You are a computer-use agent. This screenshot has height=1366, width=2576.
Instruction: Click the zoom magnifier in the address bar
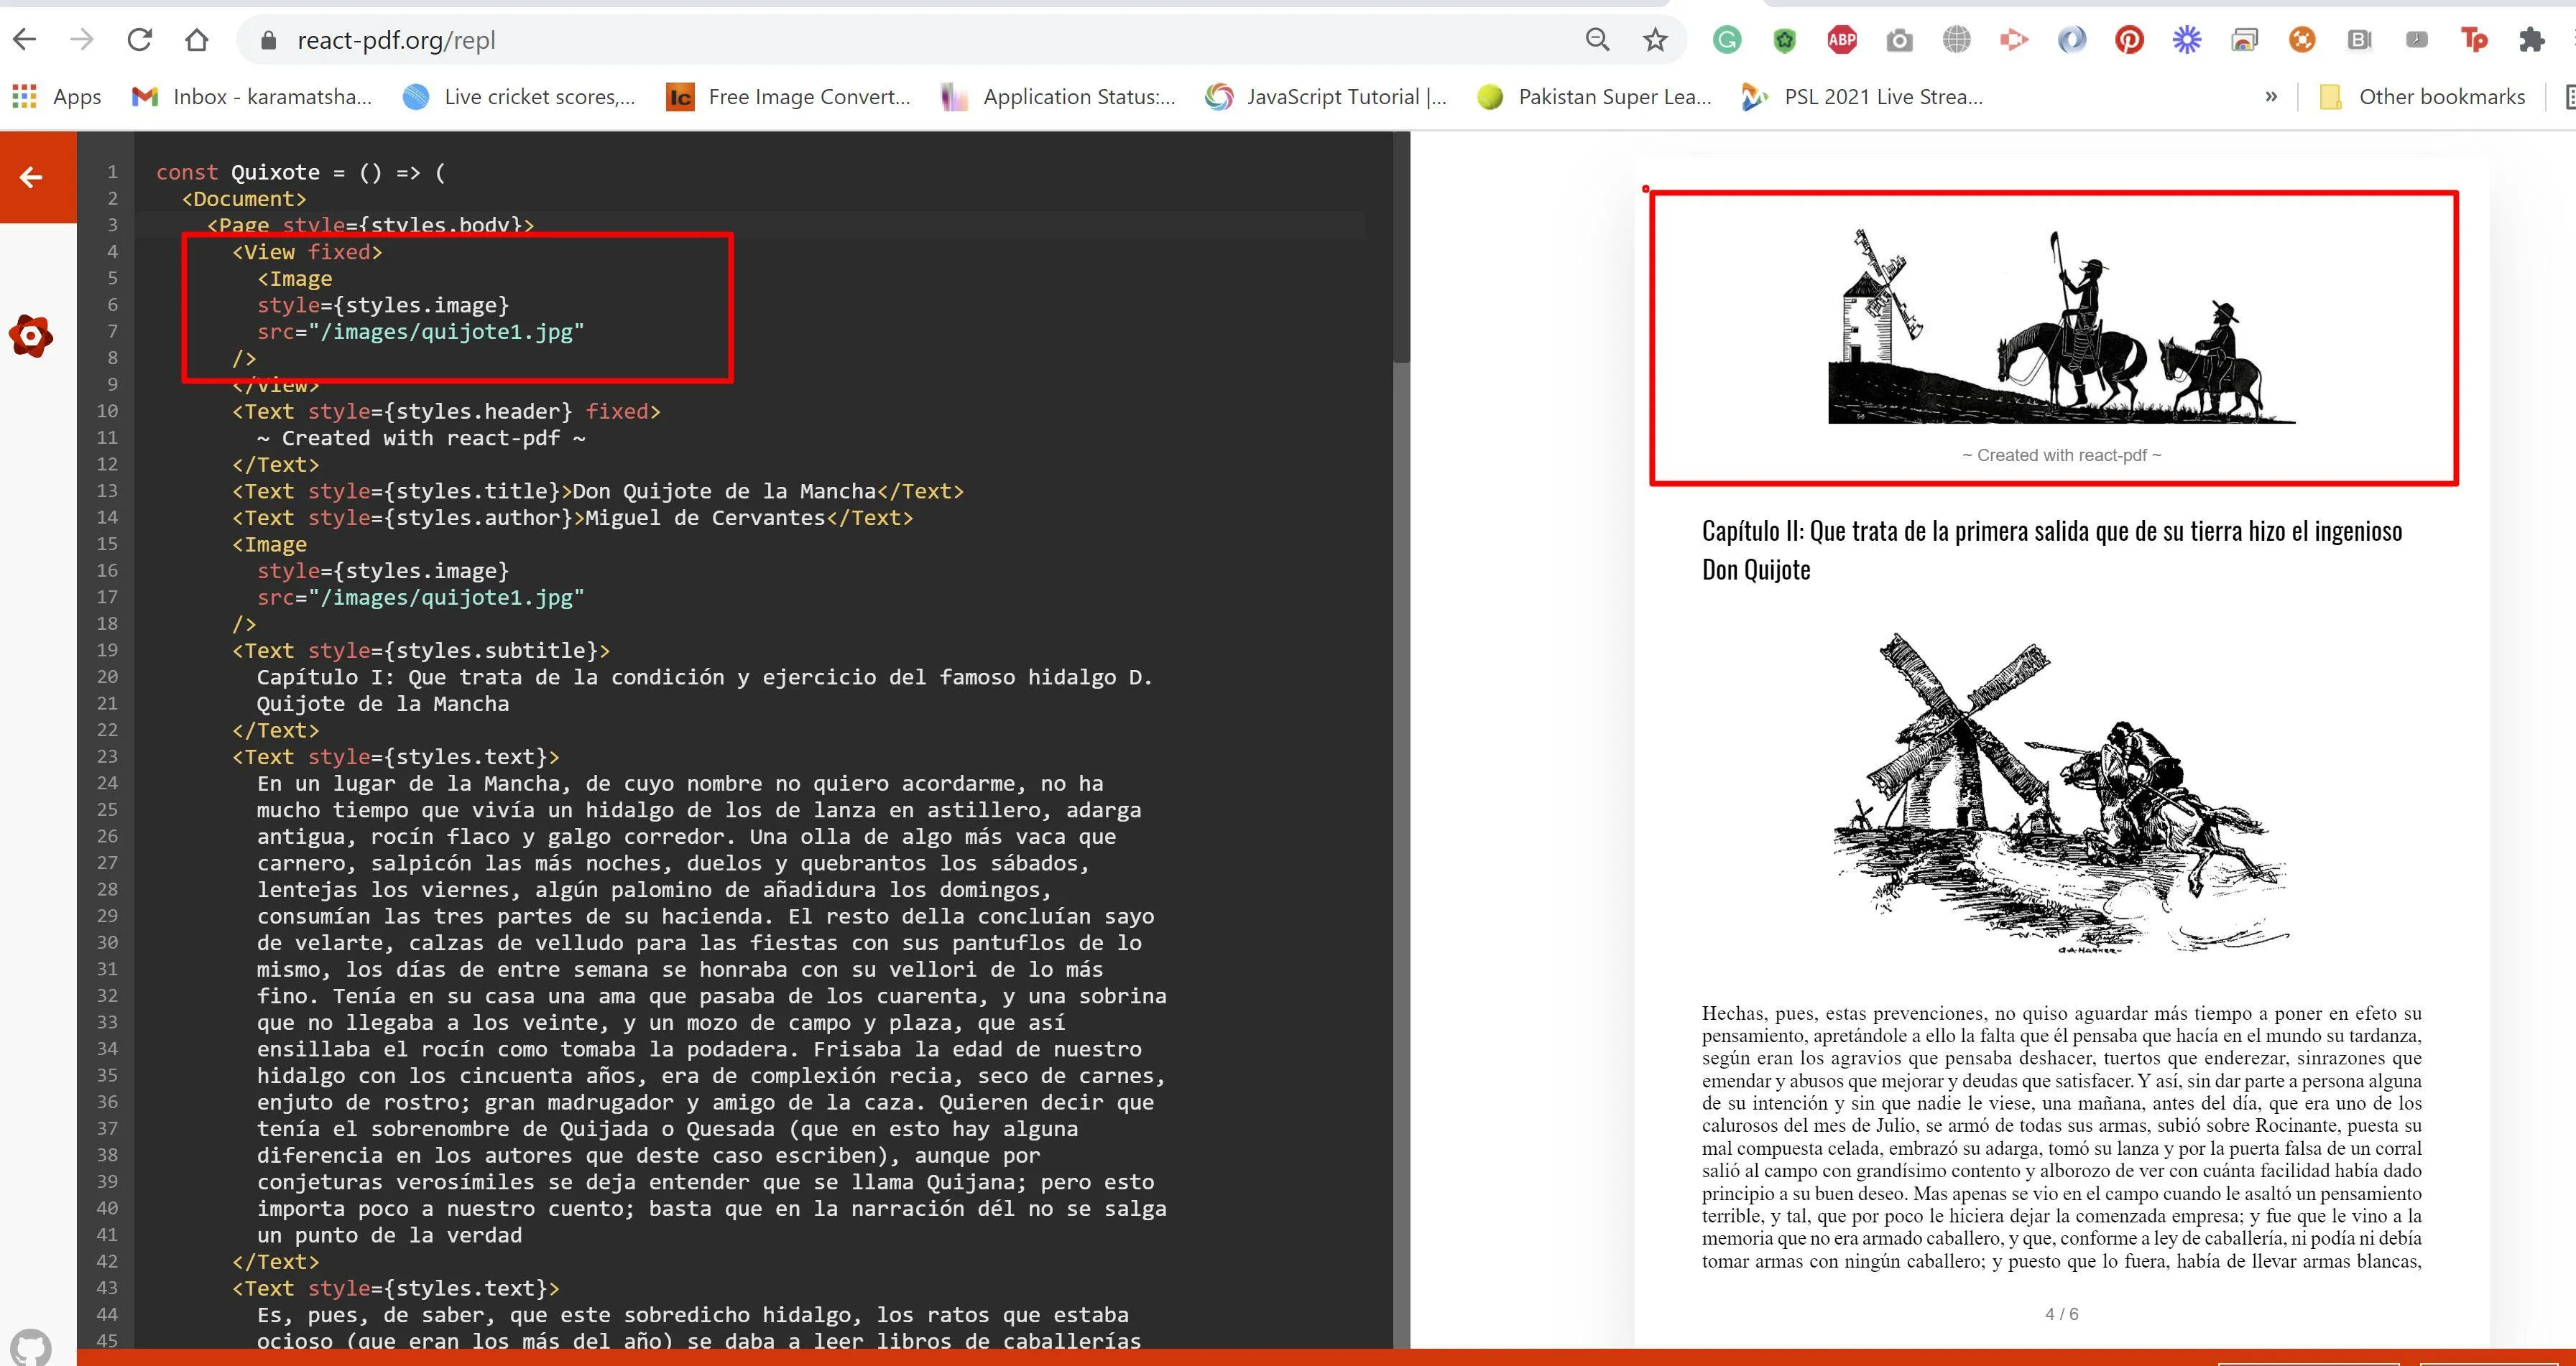click(1597, 40)
